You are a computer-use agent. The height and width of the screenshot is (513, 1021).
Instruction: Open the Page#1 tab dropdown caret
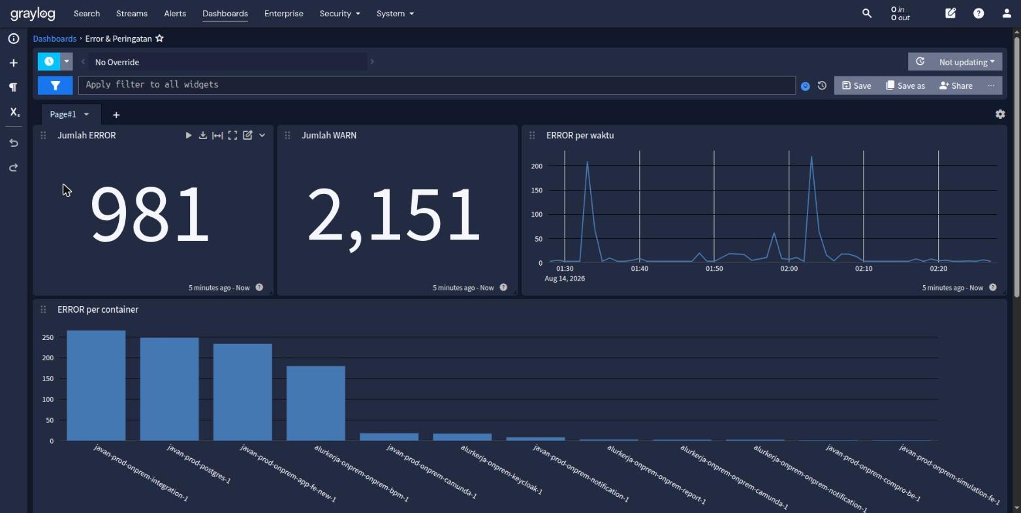86,114
